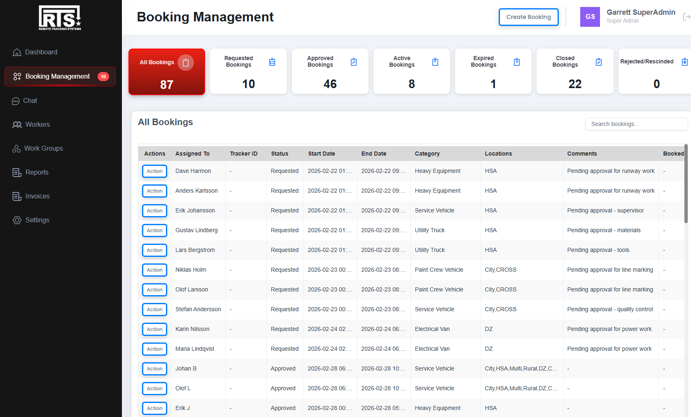
Task: View Expired Bookings by clicking its card
Action: coord(493,71)
